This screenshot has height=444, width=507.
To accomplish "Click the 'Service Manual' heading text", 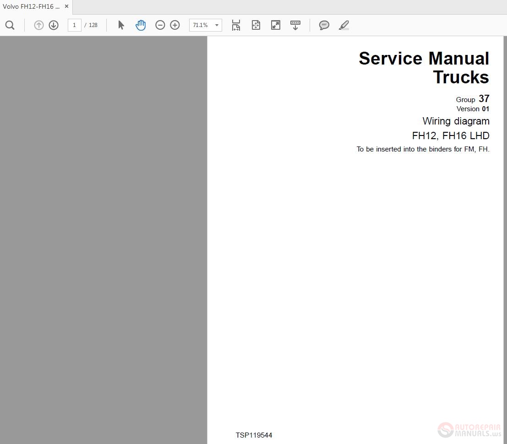I will click(424, 59).
